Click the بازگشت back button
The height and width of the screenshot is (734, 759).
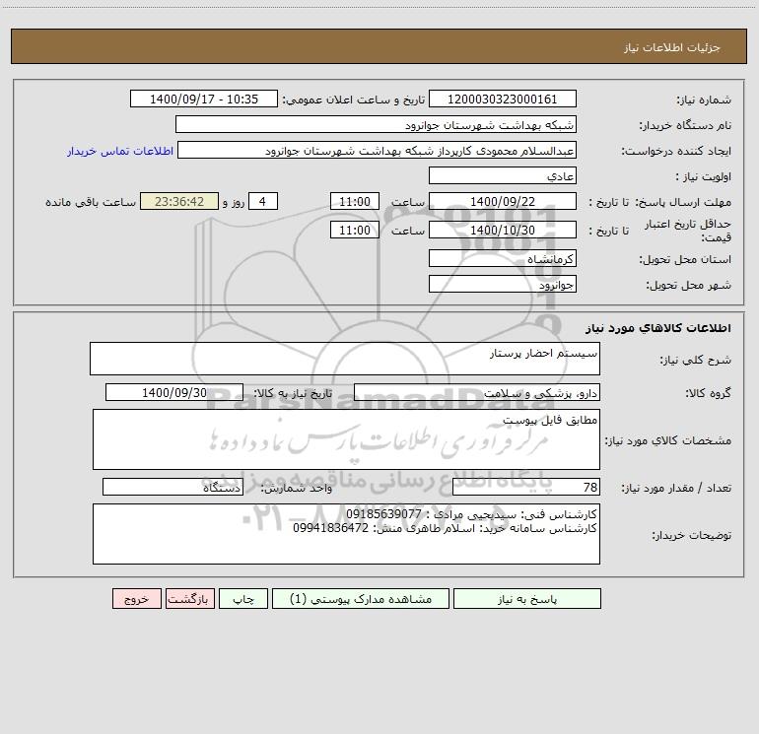[x=189, y=598]
